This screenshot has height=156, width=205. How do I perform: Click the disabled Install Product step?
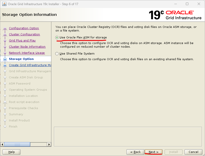(19, 120)
